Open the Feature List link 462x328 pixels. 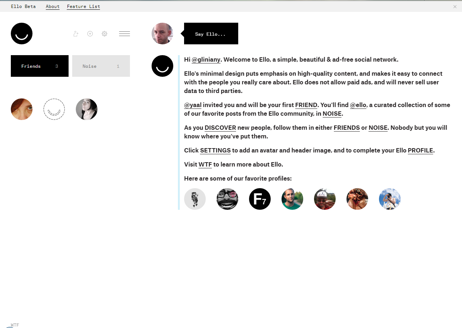(83, 6)
